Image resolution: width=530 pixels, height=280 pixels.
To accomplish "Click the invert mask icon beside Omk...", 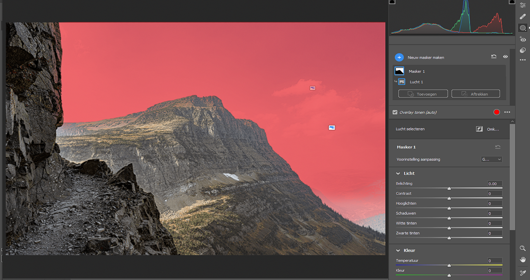I will (x=479, y=129).
